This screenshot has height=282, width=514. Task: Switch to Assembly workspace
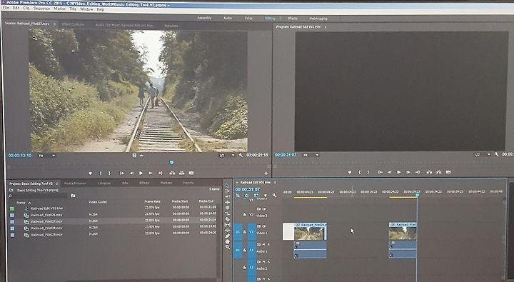point(204,18)
